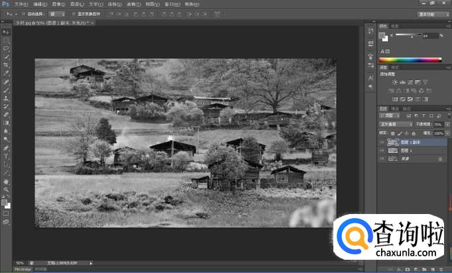Pick a color from the spectrum ramp
The width and height of the screenshot is (452, 273).
pyautogui.click(x=410, y=60)
